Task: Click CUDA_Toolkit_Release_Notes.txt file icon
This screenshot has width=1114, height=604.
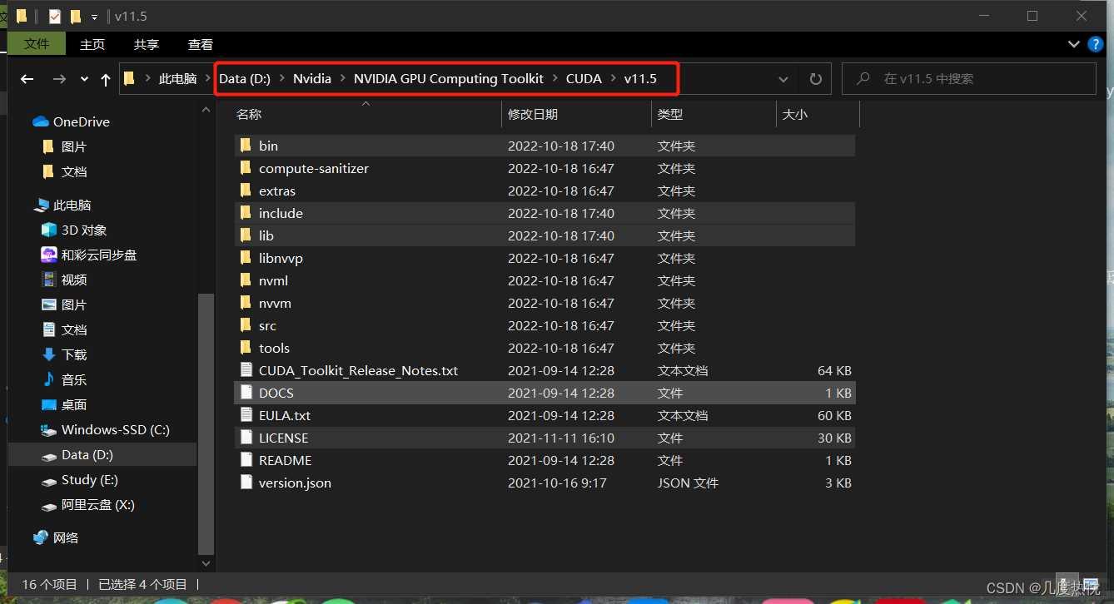Action: (x=246, y=370)
